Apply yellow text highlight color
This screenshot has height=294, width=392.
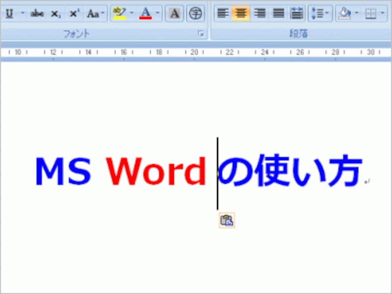pos(119,13)
